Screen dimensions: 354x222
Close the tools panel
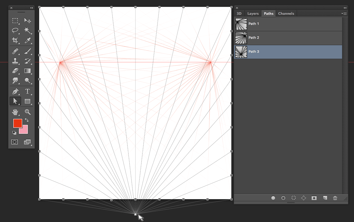(12, 8)
